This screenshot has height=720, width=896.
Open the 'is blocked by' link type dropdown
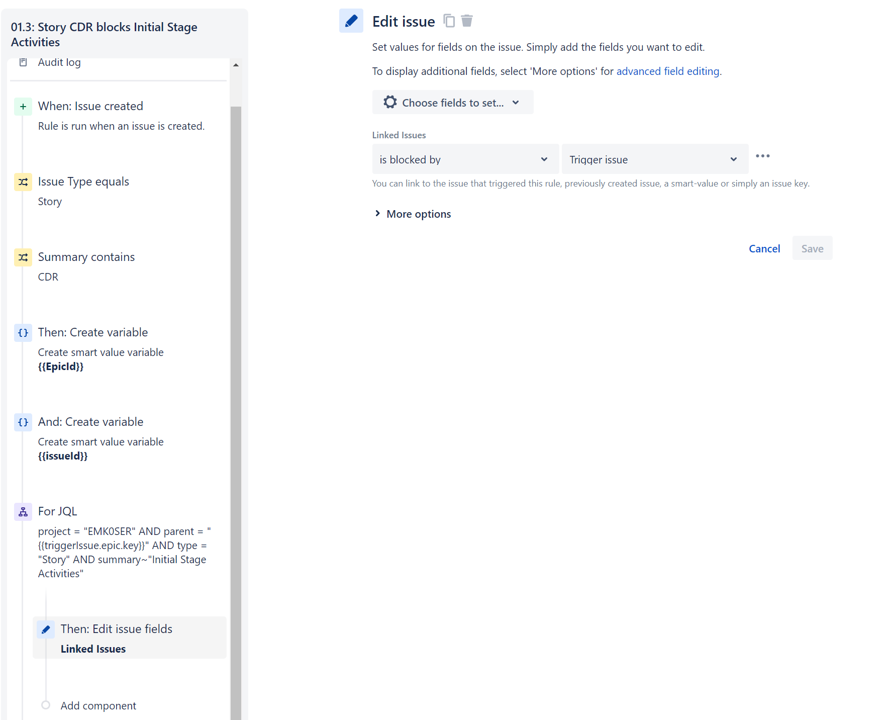[465, 159]
